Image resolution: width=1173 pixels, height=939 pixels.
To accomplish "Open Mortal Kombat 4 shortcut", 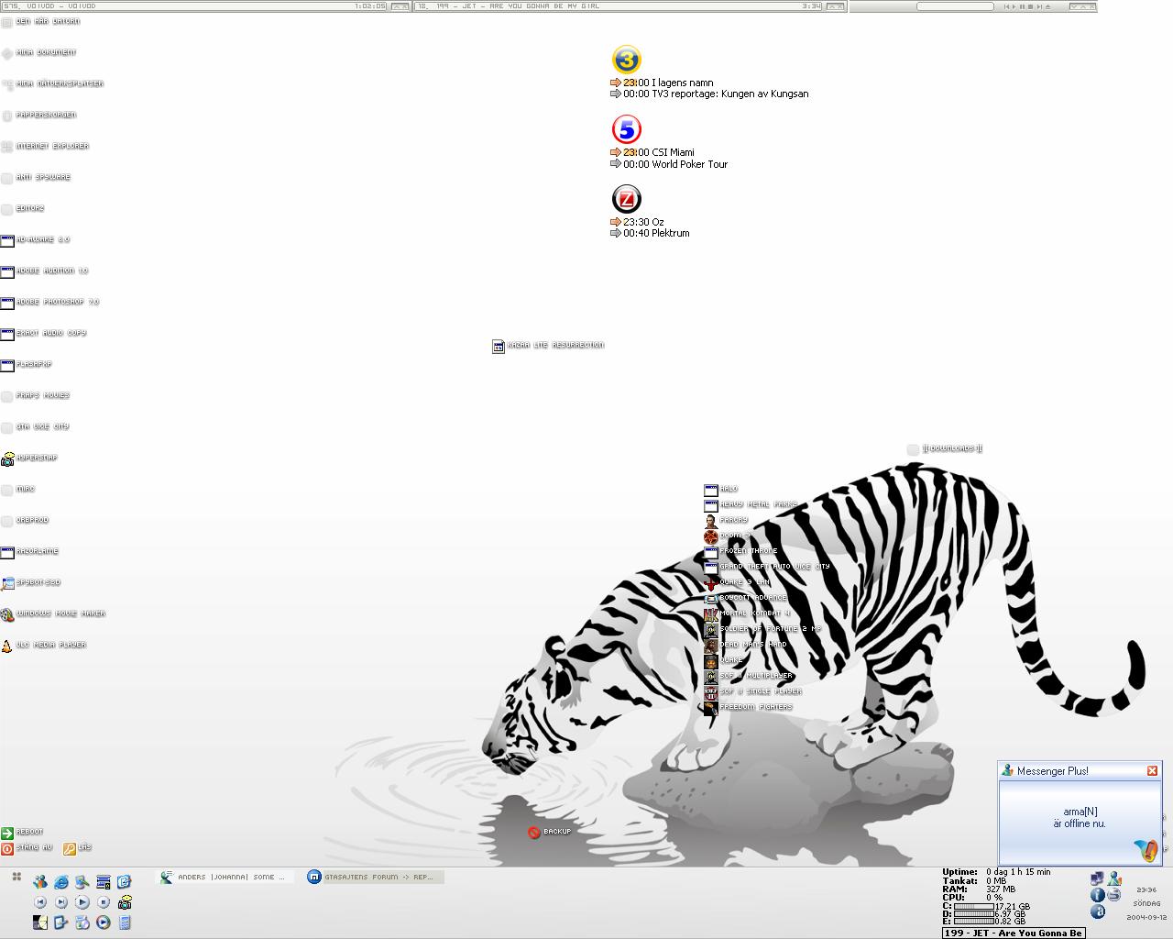I will pyautogui.click(x=747, y=613).
